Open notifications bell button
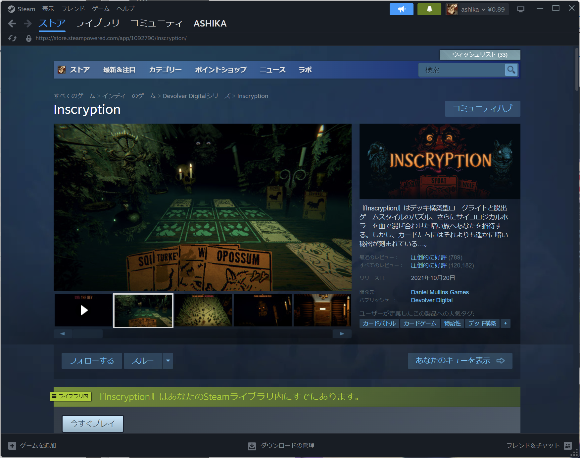The width and height of the screenshot is (580, 458). click(429, 9)
